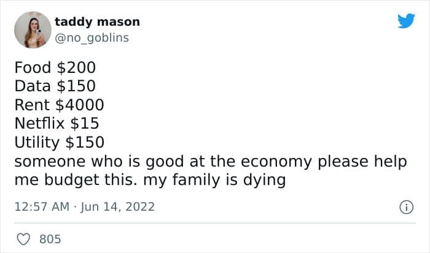430x253 pixels.
Task: Open taddy mason's profile picture
Action: coord(32,29)
